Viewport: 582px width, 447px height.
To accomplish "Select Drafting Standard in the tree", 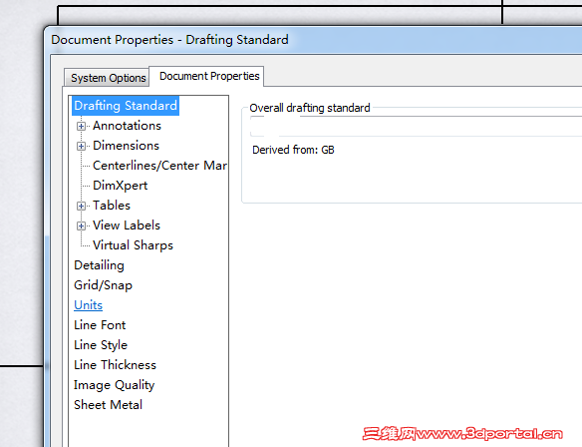I will point(126,106).
